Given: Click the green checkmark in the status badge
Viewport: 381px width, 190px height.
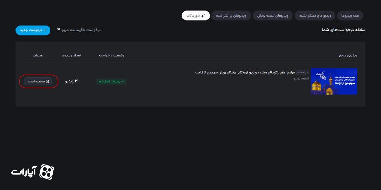Looking at the screenshot, I should tap(123, 82).
